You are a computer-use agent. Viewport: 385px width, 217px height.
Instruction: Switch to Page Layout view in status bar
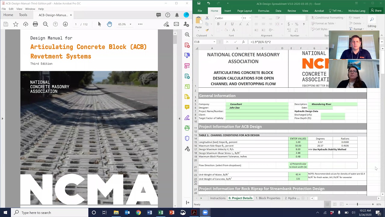(x=334, y=204)
